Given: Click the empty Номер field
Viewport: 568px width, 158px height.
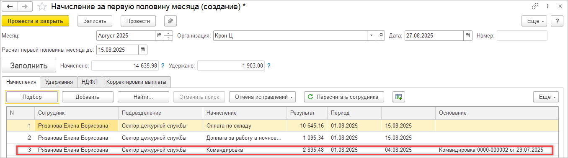Looking at the screenshot, I should click(522, 36).
